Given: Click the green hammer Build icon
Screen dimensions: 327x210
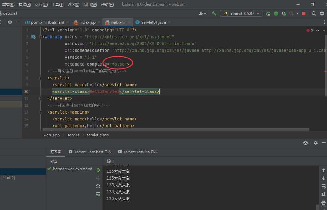Looking at the screenshot, I should click(x=214, y=13).
